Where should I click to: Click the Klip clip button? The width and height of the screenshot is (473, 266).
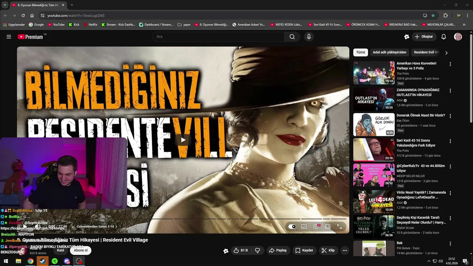tap(328, 250)
